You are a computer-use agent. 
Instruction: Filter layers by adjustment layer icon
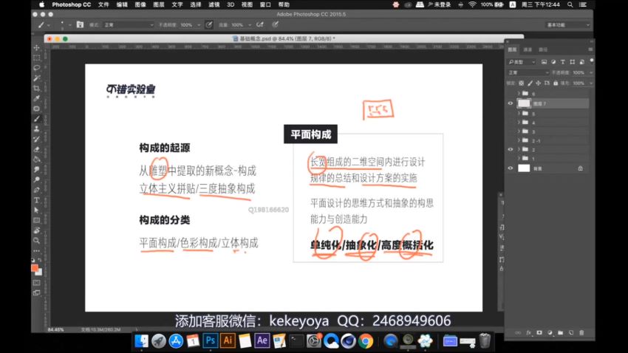pos(553,62)
